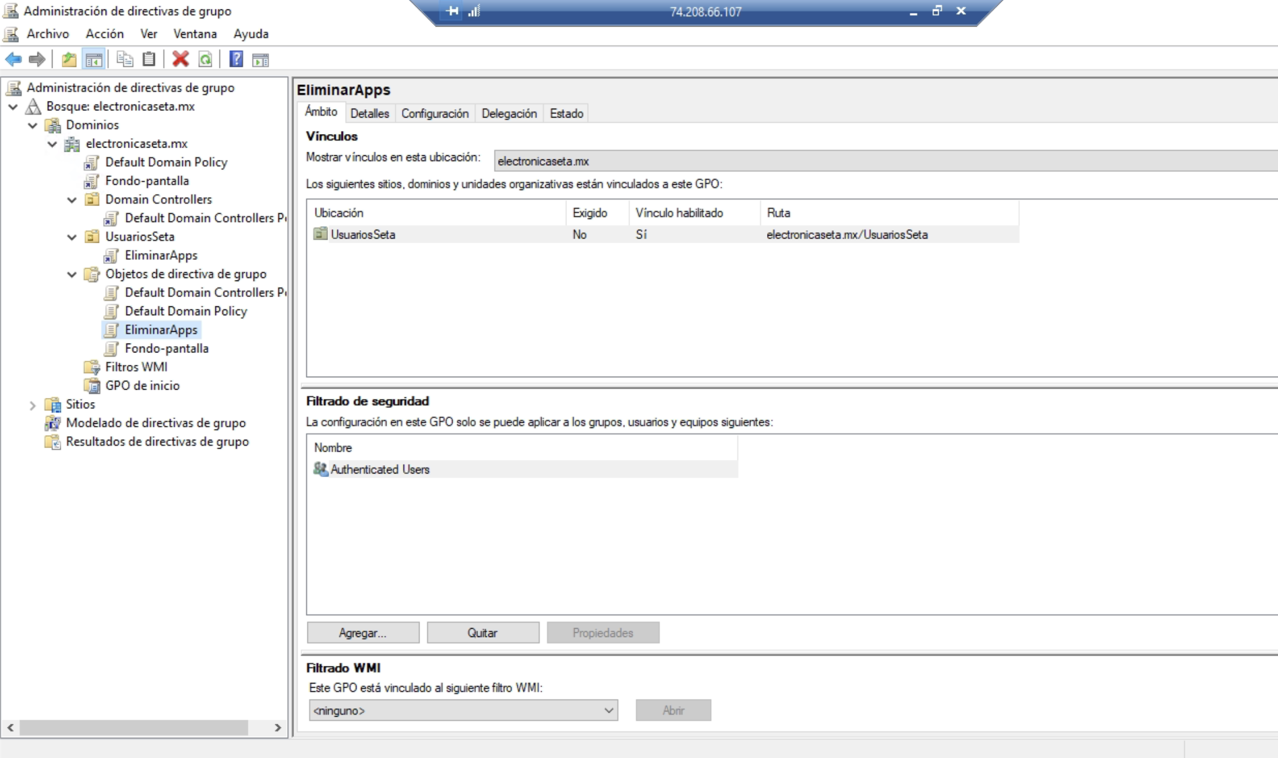Select the UsuariosSeta row in the links table
Viewport: 1278px width, 758px height.
[362, 234]
